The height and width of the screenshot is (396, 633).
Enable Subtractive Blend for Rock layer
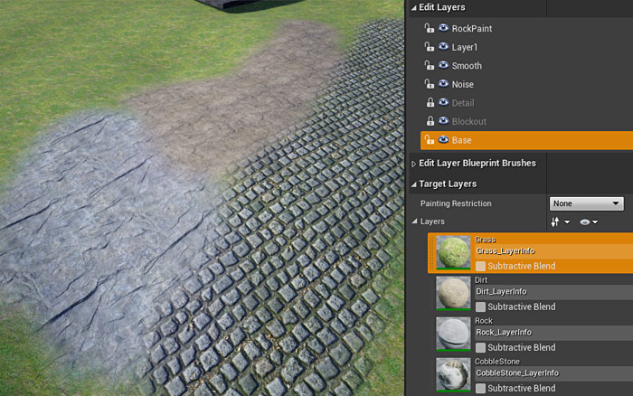(x=480, y=347)
